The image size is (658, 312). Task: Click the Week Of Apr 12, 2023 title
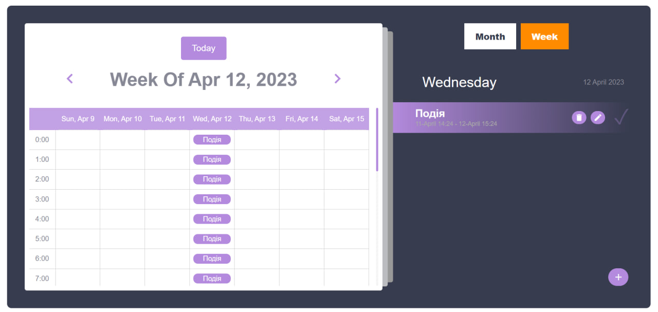pyautogui.click(x=203, y=79)
